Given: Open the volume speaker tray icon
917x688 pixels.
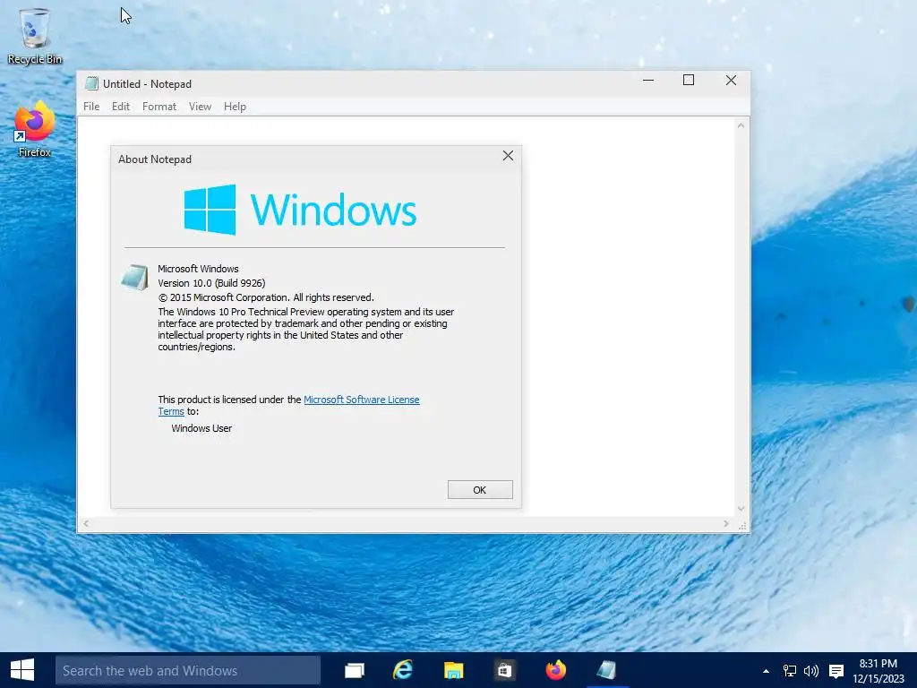Looking at the screenshot, I should pyautogui.click(x=811, y=671).
